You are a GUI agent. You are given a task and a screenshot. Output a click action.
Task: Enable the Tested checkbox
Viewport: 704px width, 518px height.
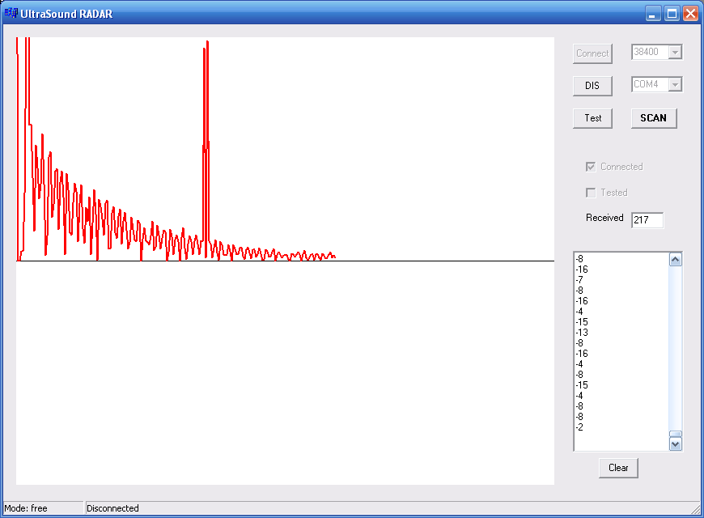click(591, 193)
